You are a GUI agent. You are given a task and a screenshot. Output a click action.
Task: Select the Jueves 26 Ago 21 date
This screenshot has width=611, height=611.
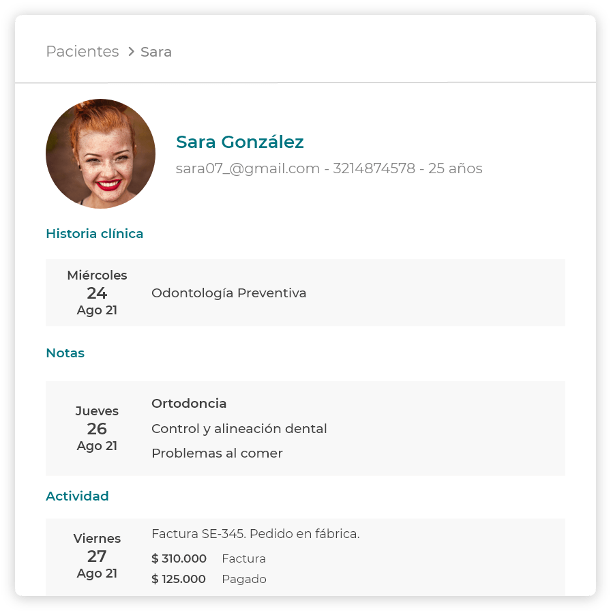(x=97, y=428)
